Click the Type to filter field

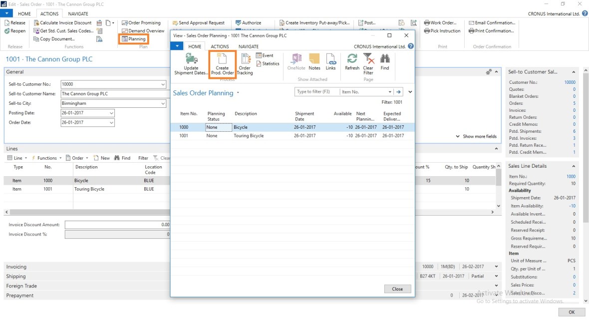tap(316, 92)
